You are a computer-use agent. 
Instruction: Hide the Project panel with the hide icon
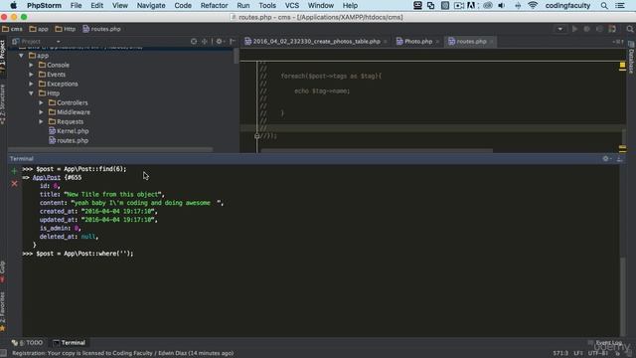point(233,42)
